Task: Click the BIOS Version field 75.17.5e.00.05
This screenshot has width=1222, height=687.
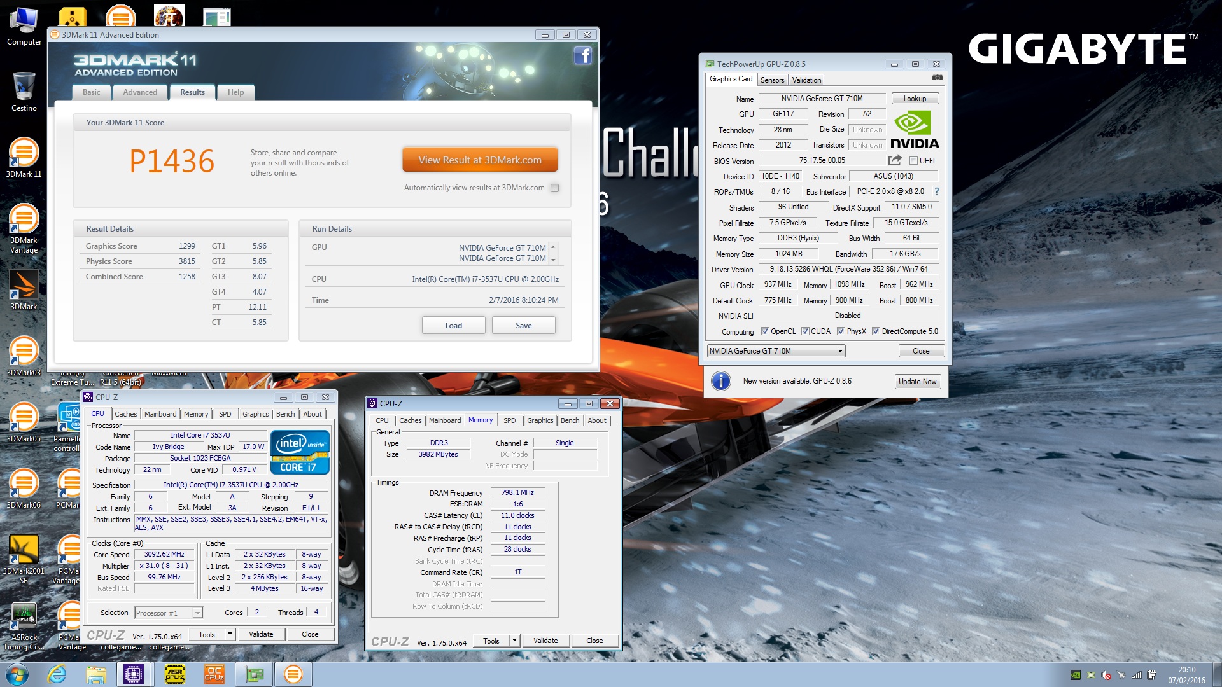Action: coord(822,161)
